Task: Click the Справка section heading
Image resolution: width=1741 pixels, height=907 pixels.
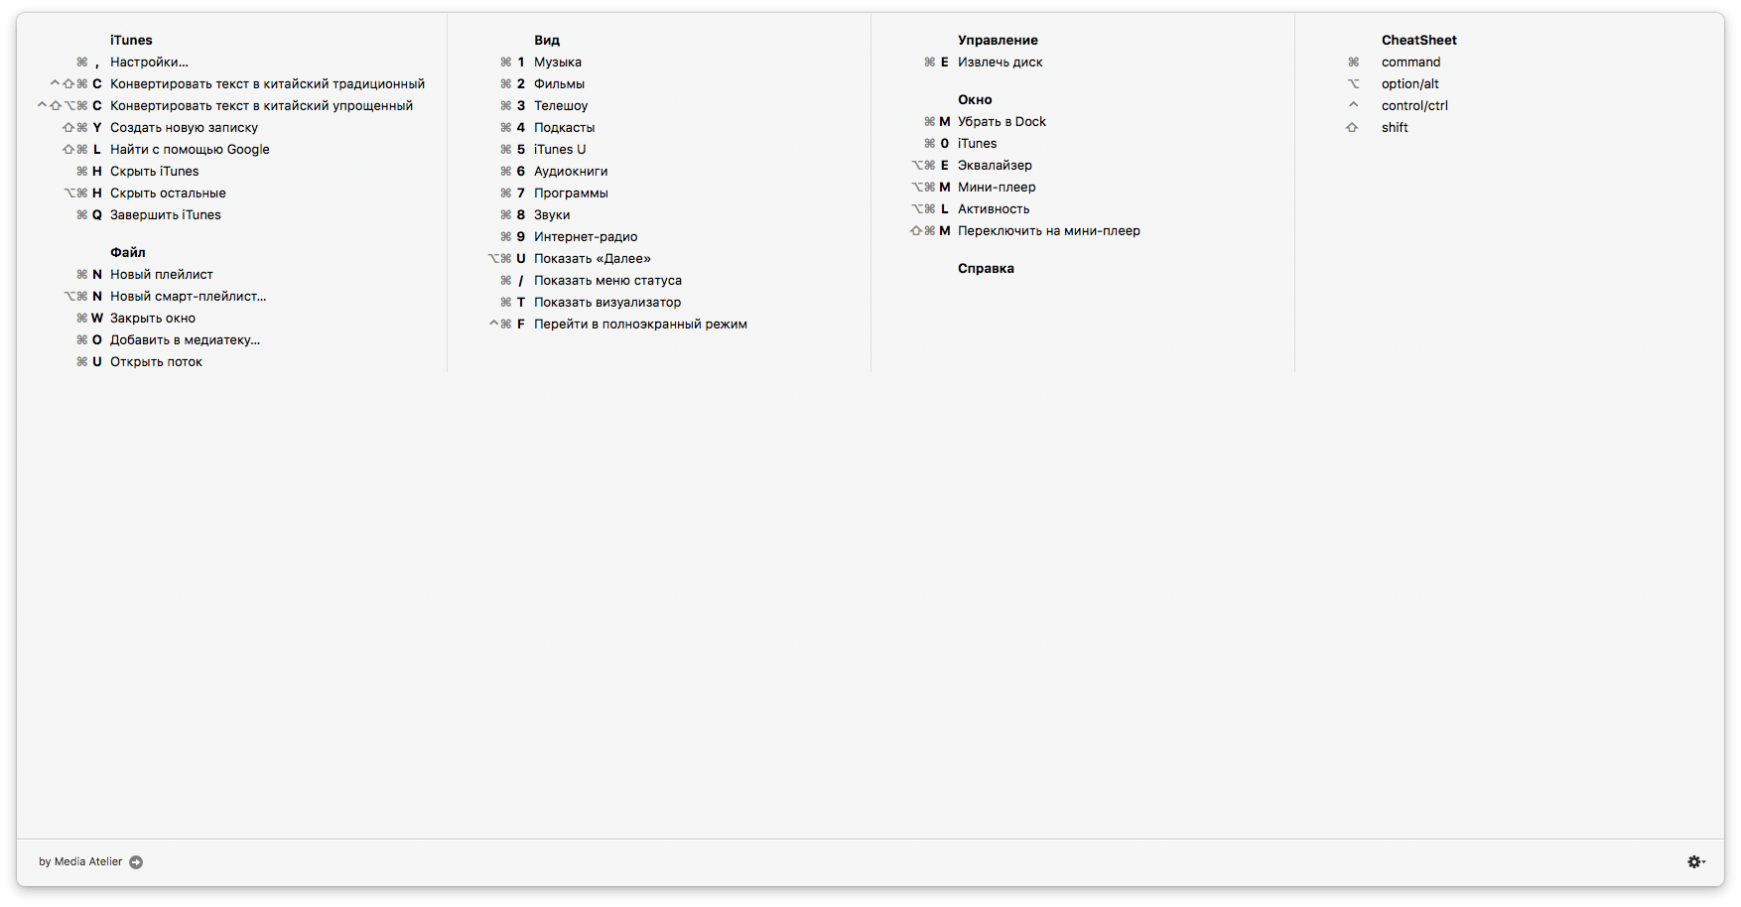Action: 986,269
